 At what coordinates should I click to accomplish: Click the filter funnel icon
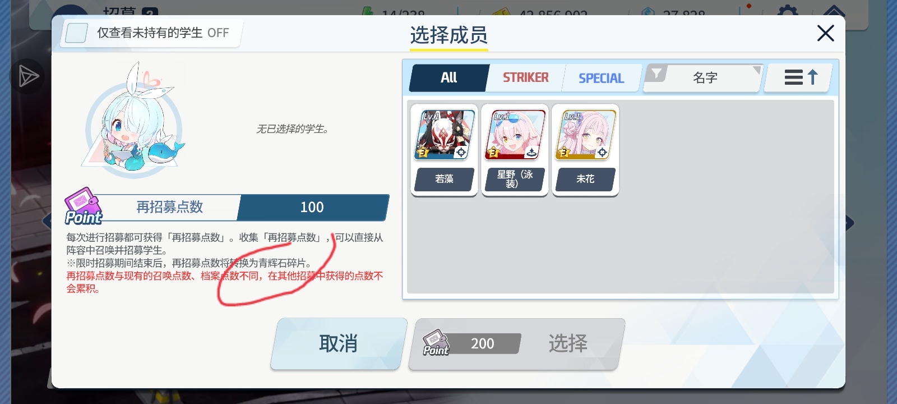click(656, 74)
